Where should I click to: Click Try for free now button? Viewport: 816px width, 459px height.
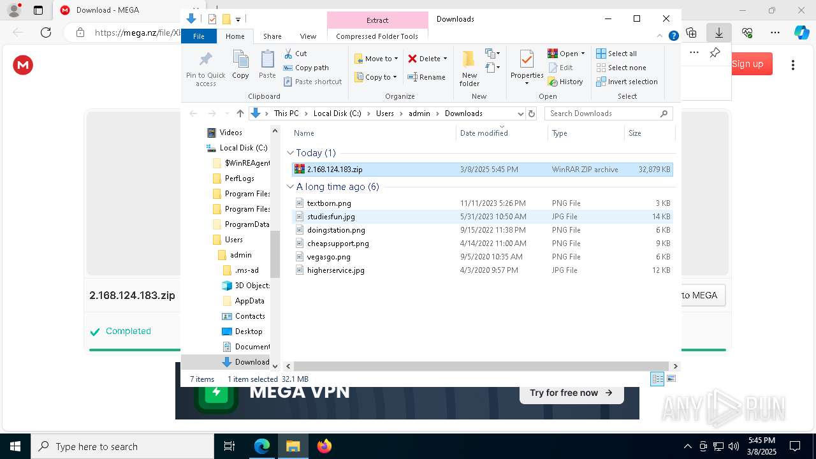coord(571,393)
